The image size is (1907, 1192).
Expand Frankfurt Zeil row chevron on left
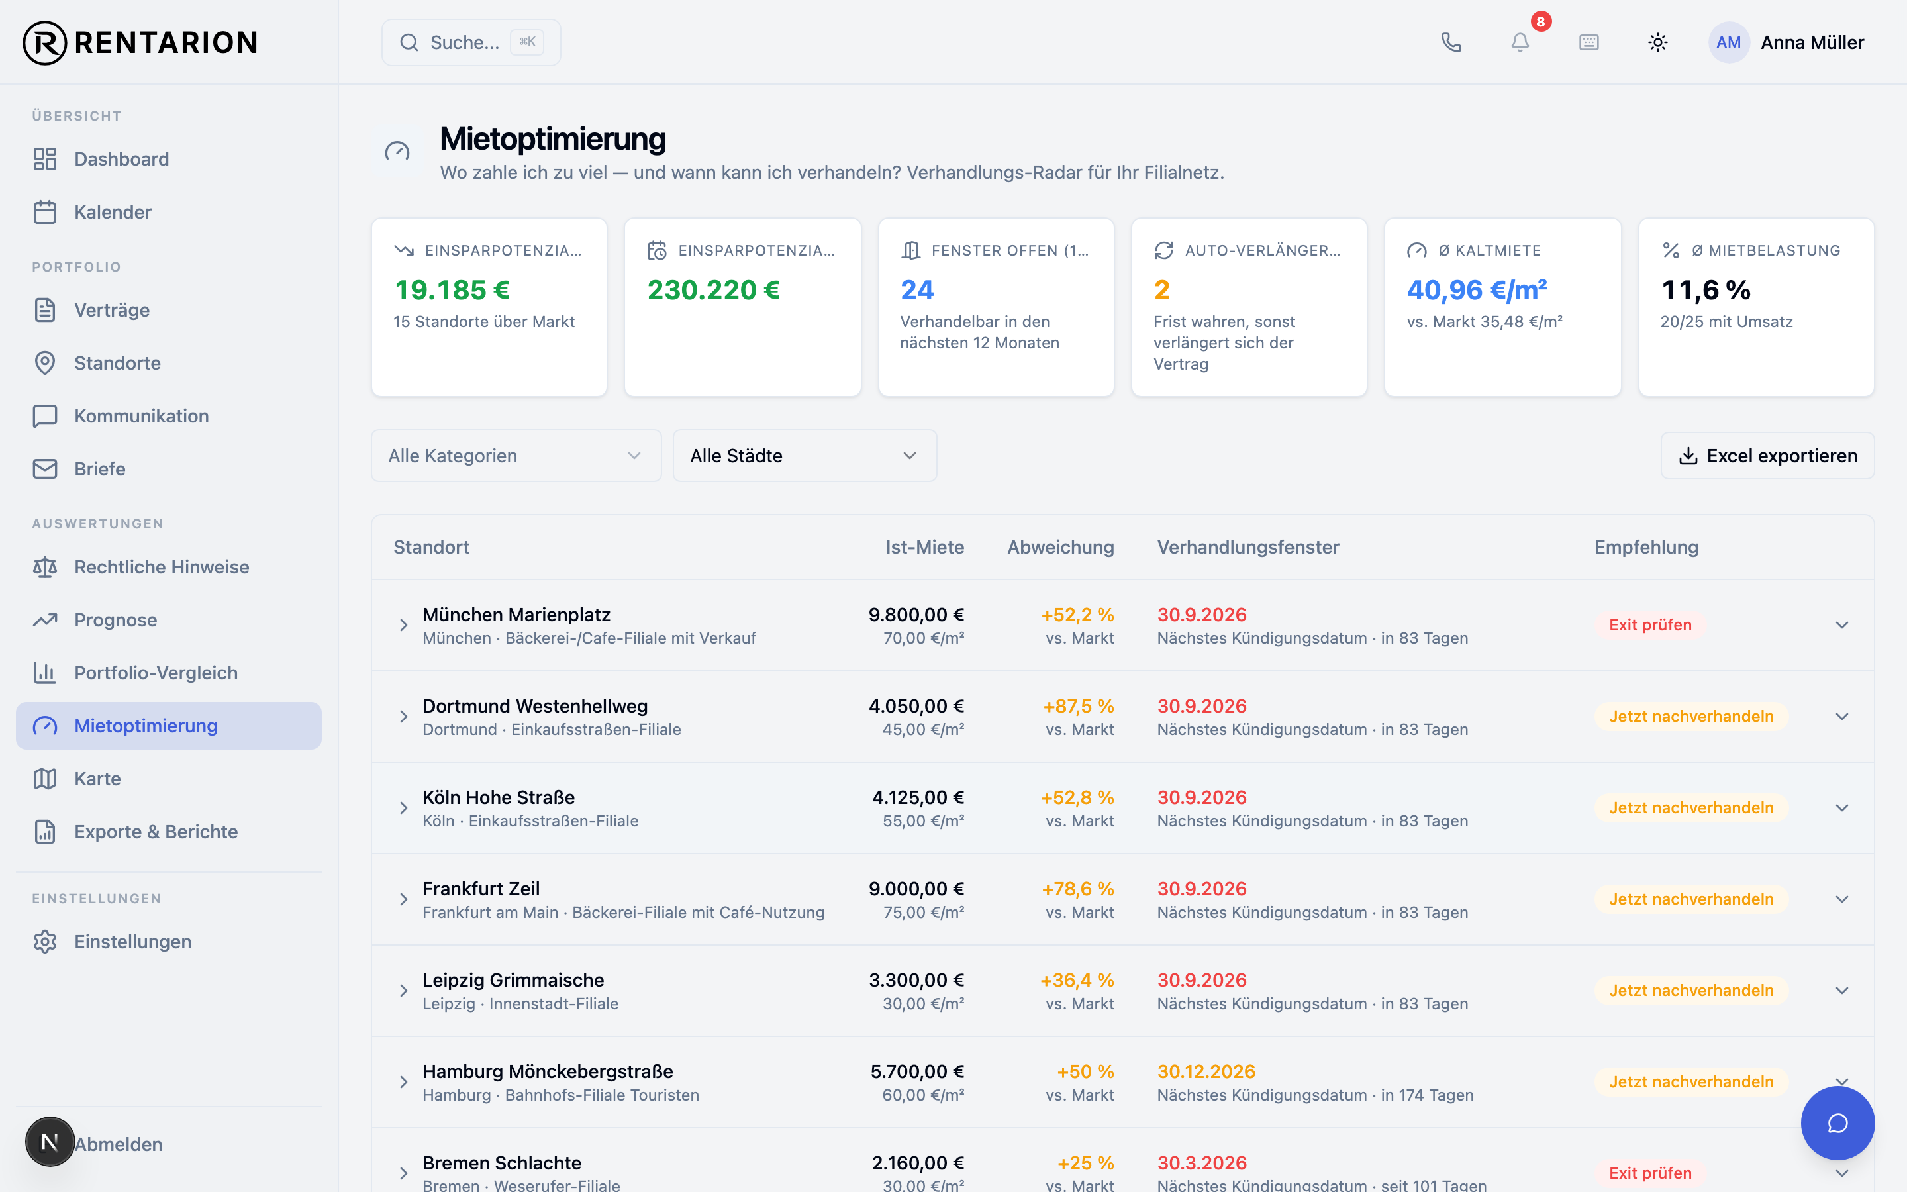click(x=403, y=899)
